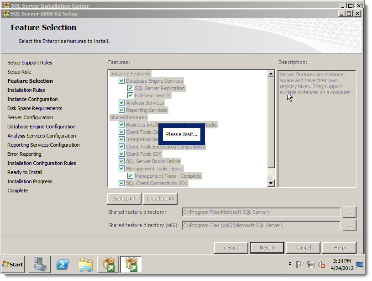
Task: Toggle Management Tools - Complete checkbox
Action: click(x=130, y=176)
